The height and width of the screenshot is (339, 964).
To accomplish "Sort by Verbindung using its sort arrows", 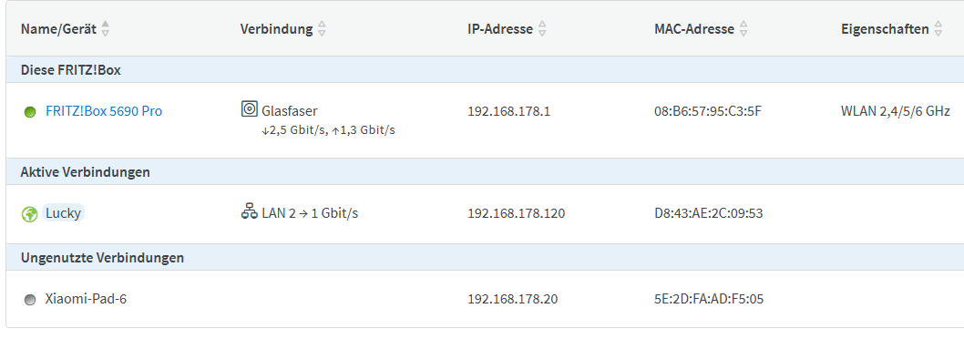I will coord(322,29).
